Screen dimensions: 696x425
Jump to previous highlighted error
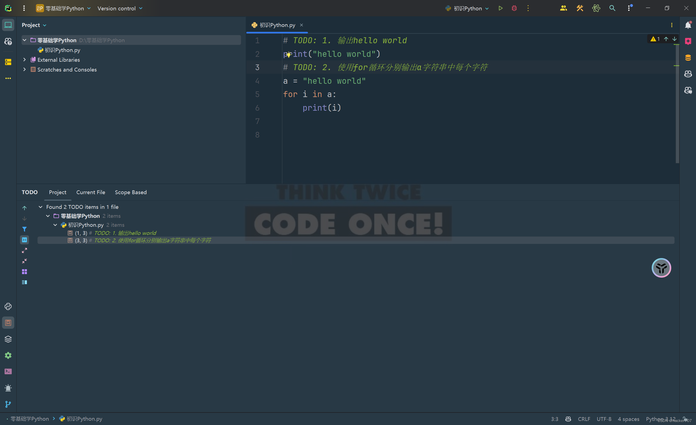(666, 39)
